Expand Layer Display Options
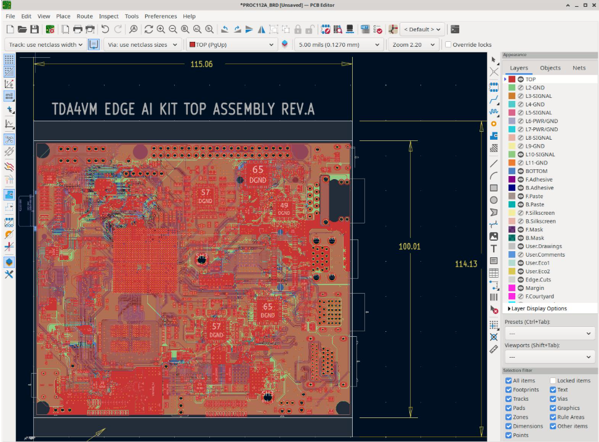Screen dimensions: 599x442 538,308
